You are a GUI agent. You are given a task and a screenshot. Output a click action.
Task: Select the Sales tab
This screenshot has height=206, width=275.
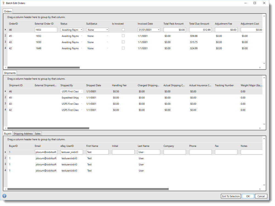coord(38,133)
